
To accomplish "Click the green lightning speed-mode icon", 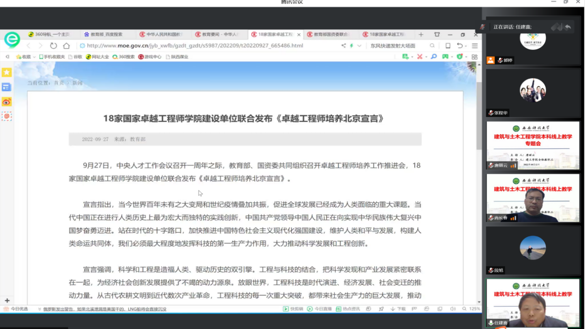I will [352, 46].
